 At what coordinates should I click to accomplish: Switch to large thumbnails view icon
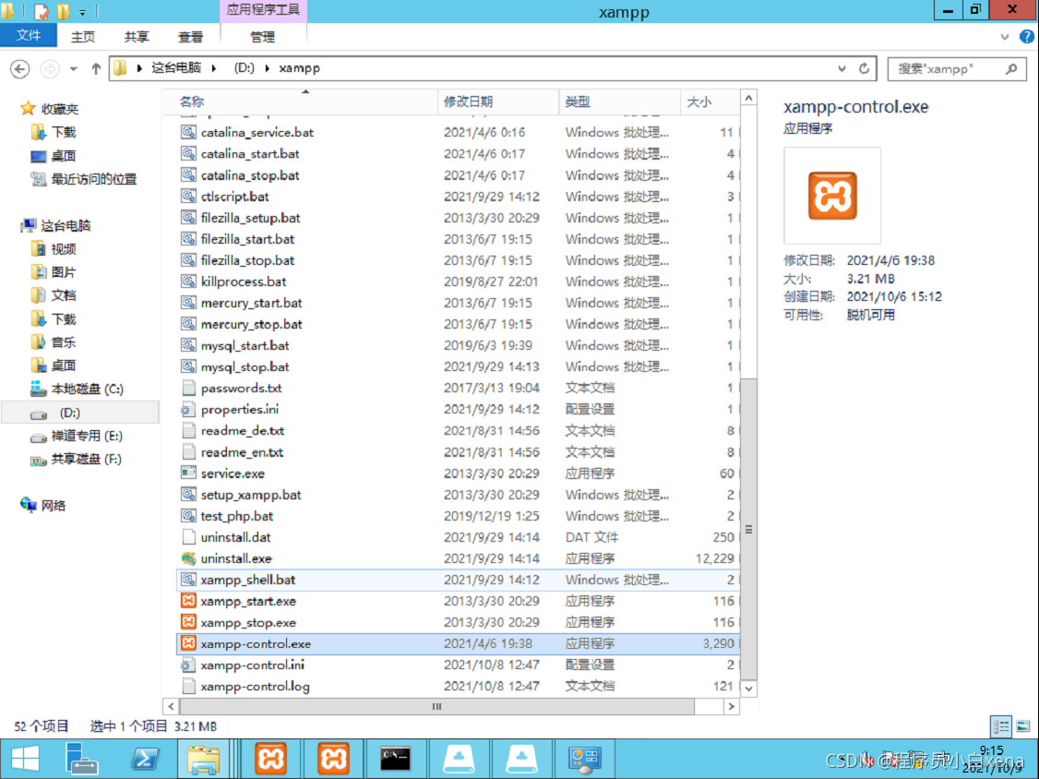pyautogui.click(x=1023, y=726)
